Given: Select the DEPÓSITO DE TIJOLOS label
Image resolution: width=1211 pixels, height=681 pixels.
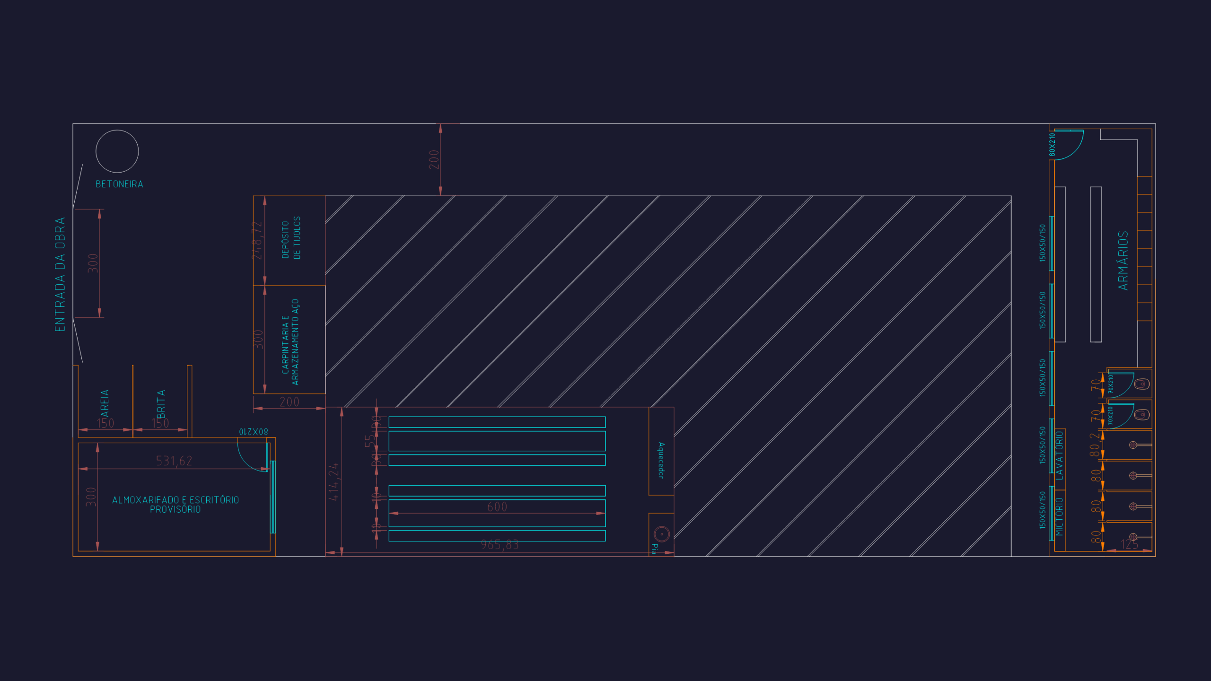Looking at the screenshot, I should pyautogui.click(x=291, y=237).
